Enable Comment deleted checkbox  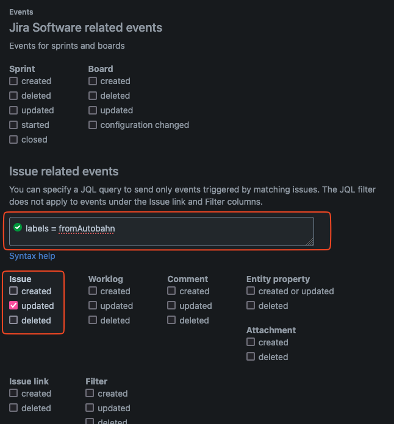point(171,320)
